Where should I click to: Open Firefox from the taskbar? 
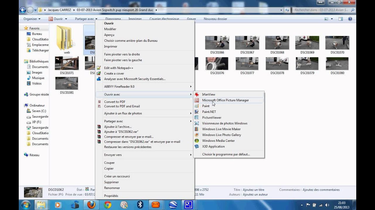[x=91, y=205]
